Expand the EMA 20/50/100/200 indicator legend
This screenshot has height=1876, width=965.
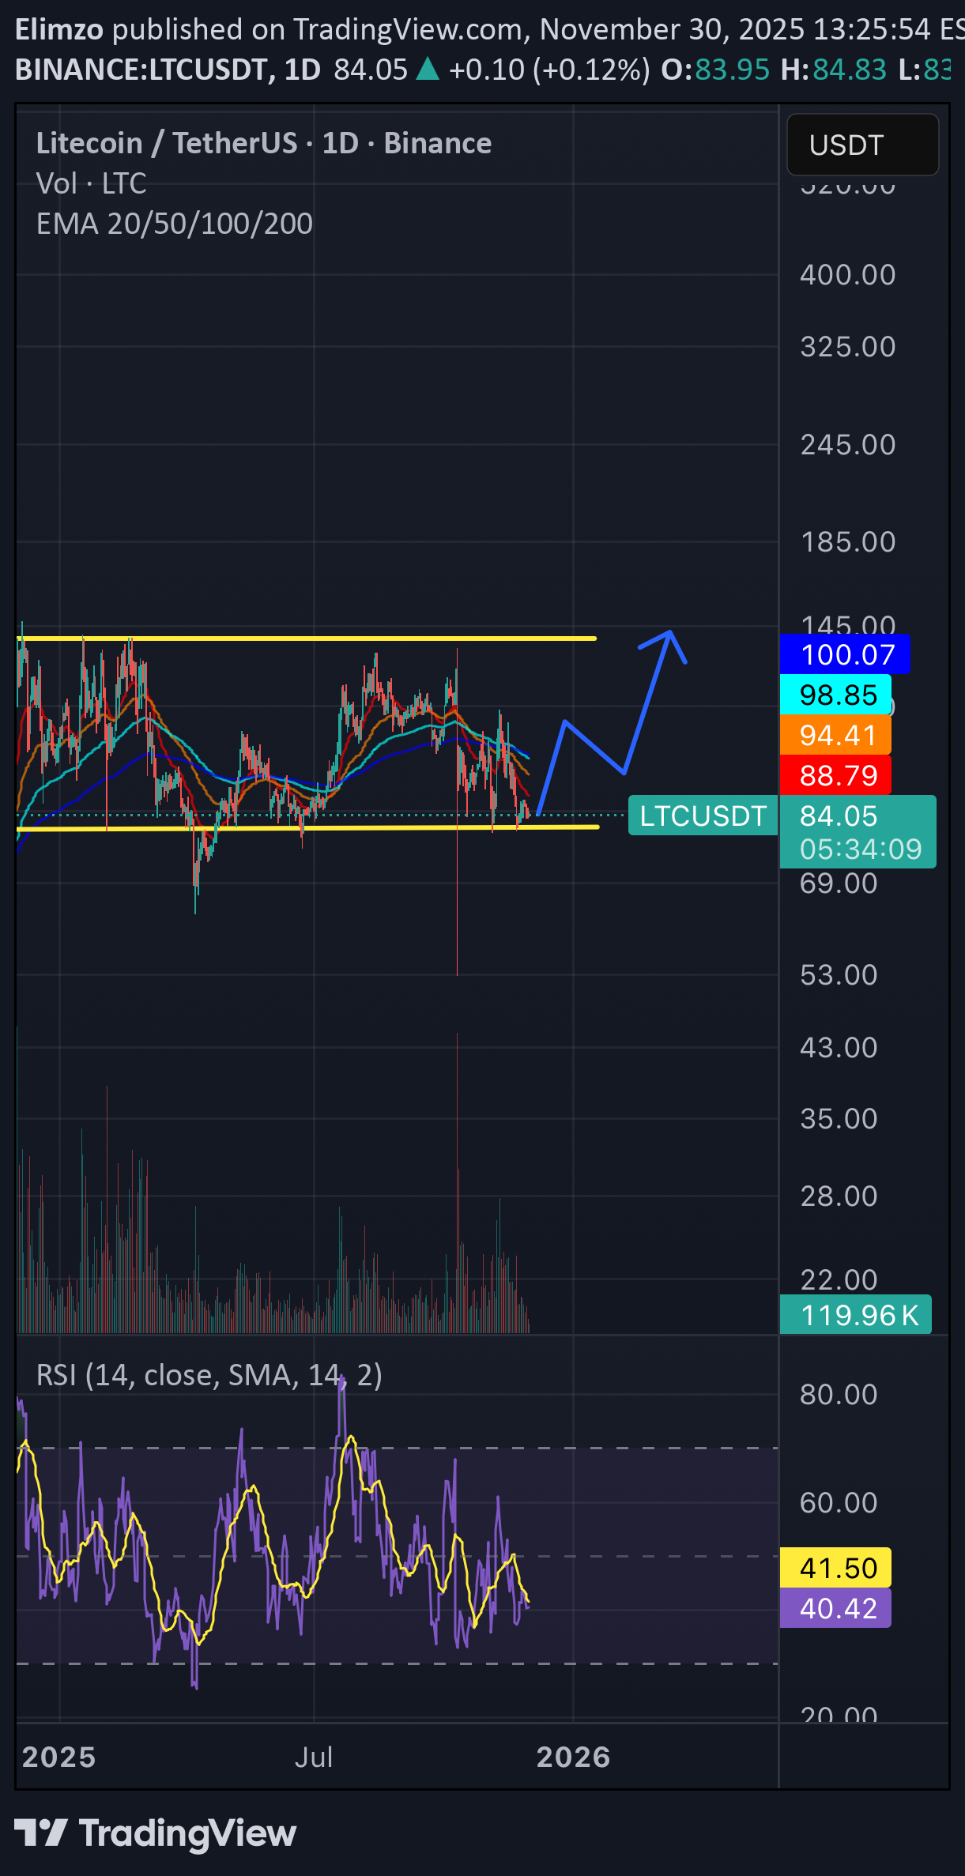175,224
